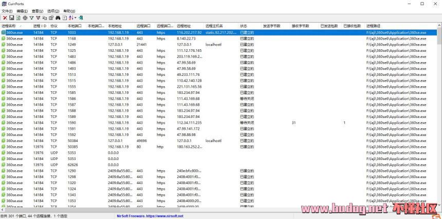Click remote port 49696 cell
The image size is (442, 219).
point(141,141)
